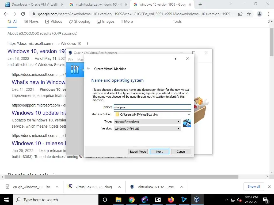The width and height of the screenshot is (274, 205).
Task: Open the DataGrip DP taskbar icon
Action: (145, 200)
